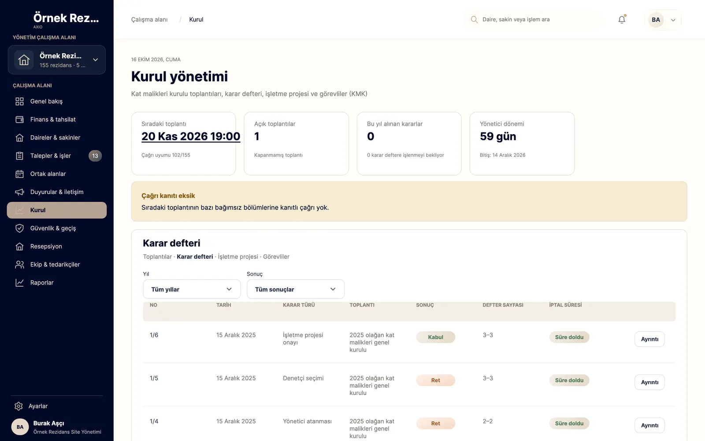Switch to the Toplantılar tab
Screen dimensions: 705x441
[157, 257]
